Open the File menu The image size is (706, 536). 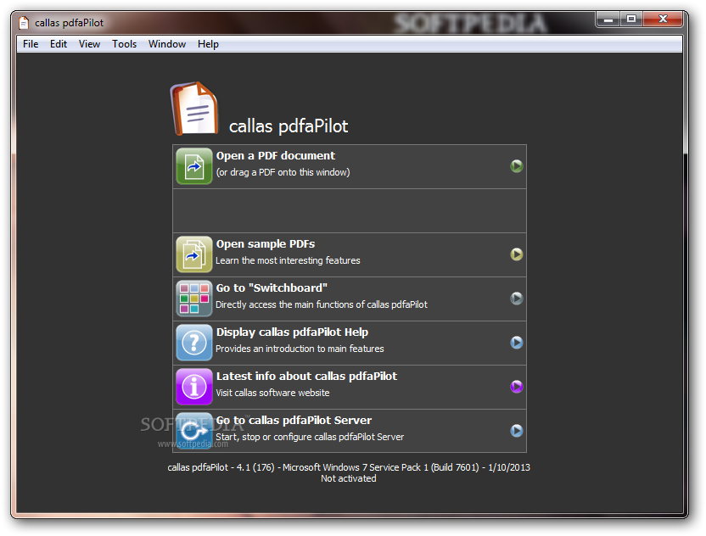coord(31,44)
